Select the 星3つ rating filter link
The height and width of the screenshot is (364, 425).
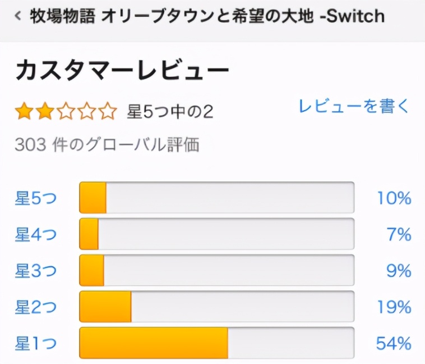point(36,271)
